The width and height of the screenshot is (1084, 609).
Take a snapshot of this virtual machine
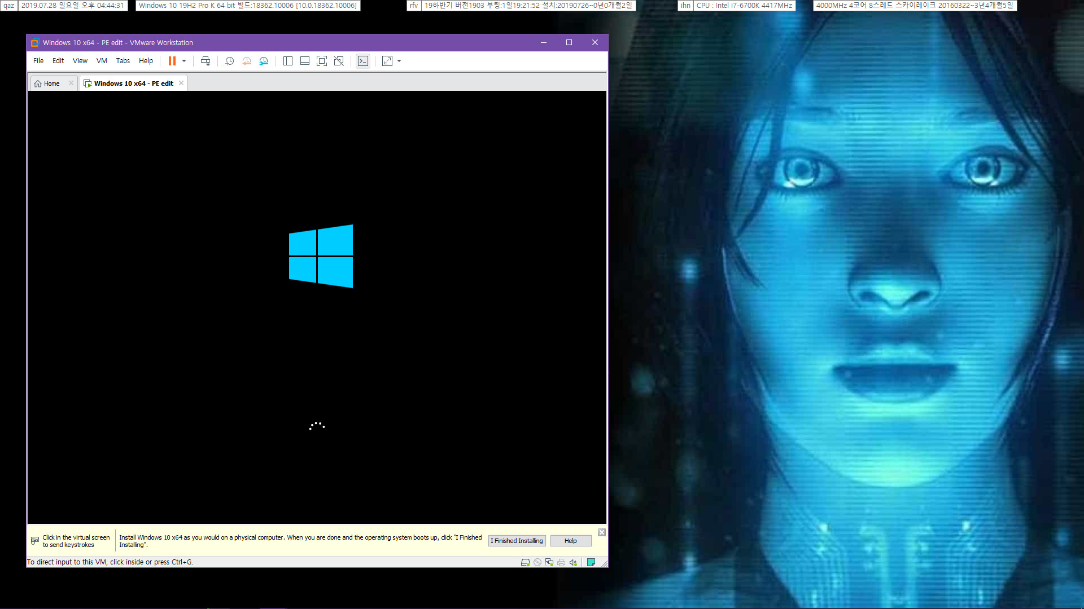(x=229, y=61)
